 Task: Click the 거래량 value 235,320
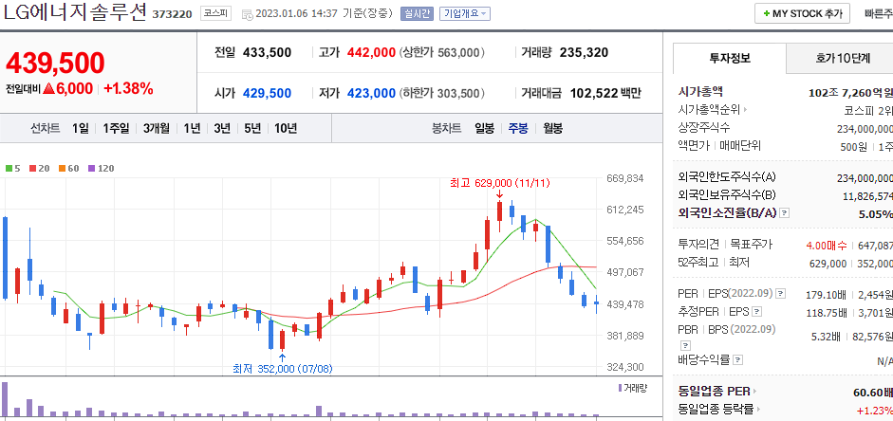point(585,53)
